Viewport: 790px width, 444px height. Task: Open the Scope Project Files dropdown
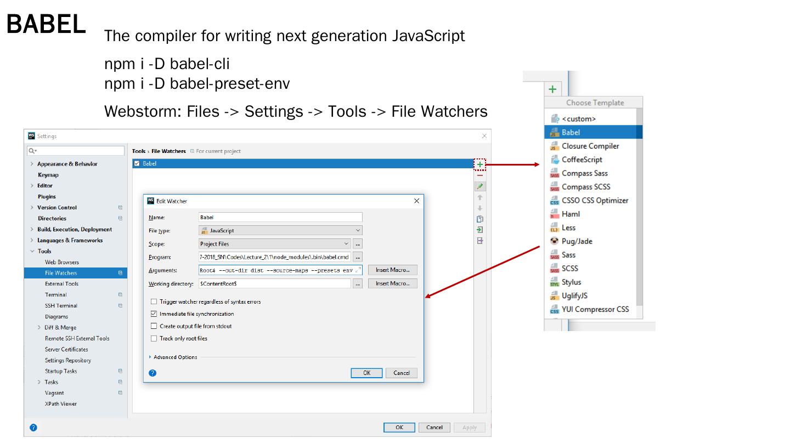click(274, 244)
